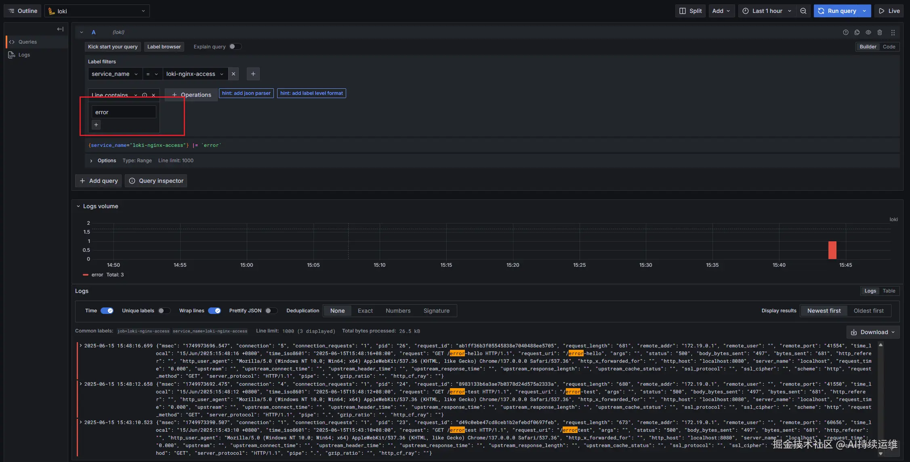Open the query help icon
This screenshot has width=910, height=462.
coord(846,32)
